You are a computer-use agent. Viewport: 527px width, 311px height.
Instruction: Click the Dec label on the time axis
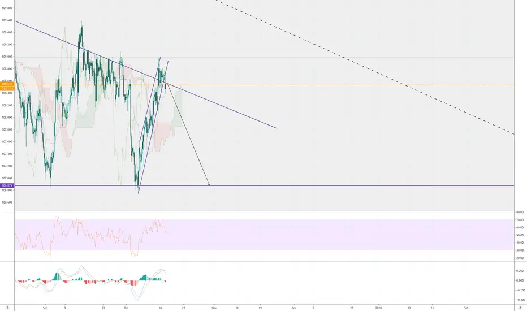click(x=293, y=308)
